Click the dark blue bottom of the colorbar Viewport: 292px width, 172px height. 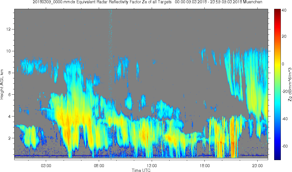click(277, 158)
